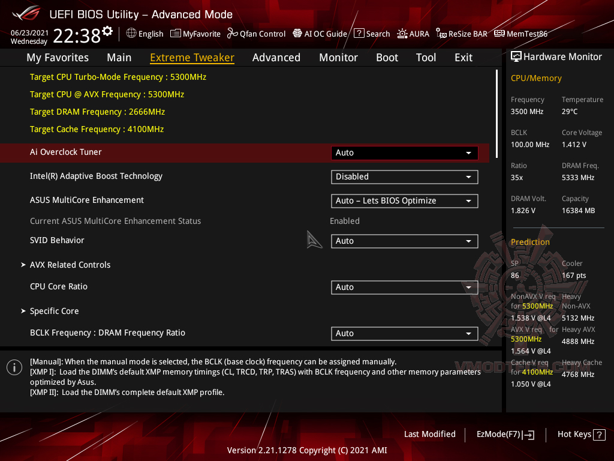Screen dimensions: 614x461
Task: Switch to the Advanced tab
Action: click(x=276, y=57)
